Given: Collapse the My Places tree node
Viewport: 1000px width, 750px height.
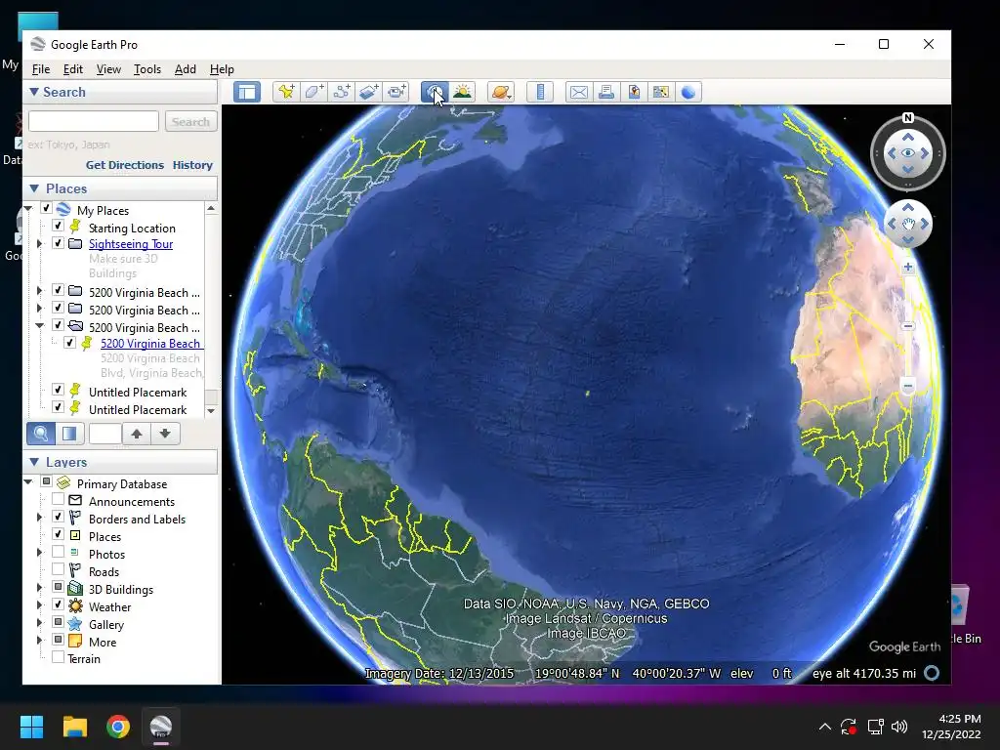Looking at the screenshot, I should [28, 209].
